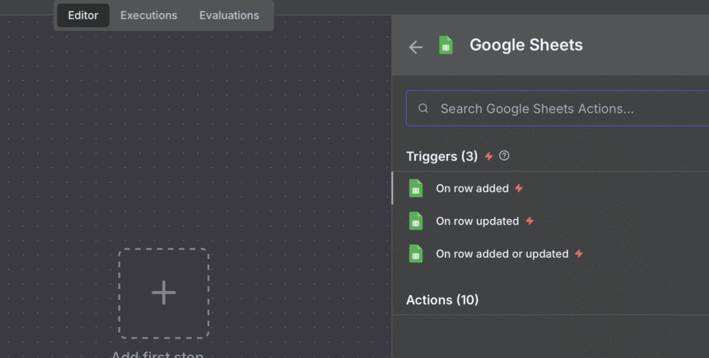Collapse the Triggers (3) section

(x=442, y=156)
